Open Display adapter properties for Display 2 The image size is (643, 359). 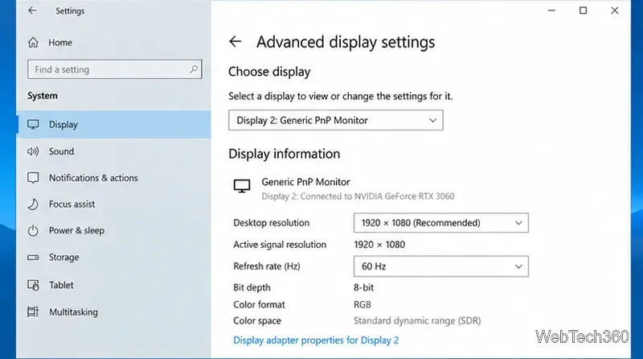[x=316, y=340]
